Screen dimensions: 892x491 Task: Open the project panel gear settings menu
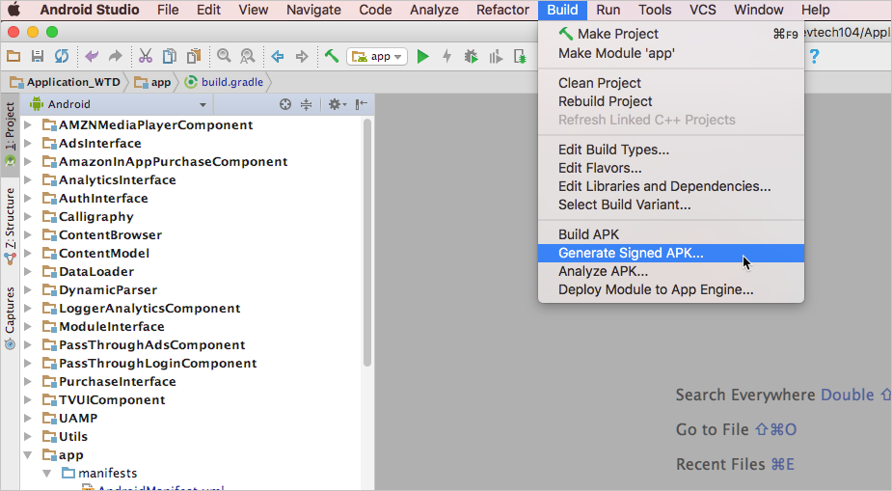pos(336,104)
